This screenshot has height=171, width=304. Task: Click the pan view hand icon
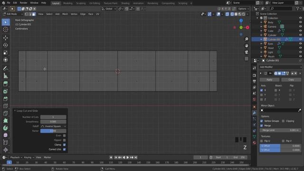(x=247, y=46)
